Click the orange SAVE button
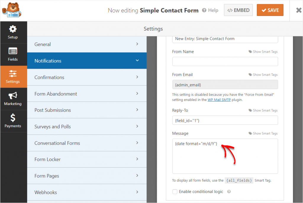 tap(270, 10)
